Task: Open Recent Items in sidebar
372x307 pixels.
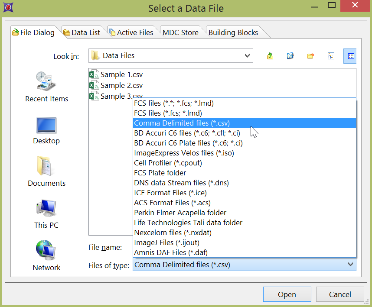Action: pyautogui.click(x=46, y=87)
